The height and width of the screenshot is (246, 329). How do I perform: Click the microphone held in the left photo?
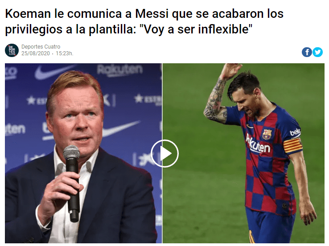[72, 183]
